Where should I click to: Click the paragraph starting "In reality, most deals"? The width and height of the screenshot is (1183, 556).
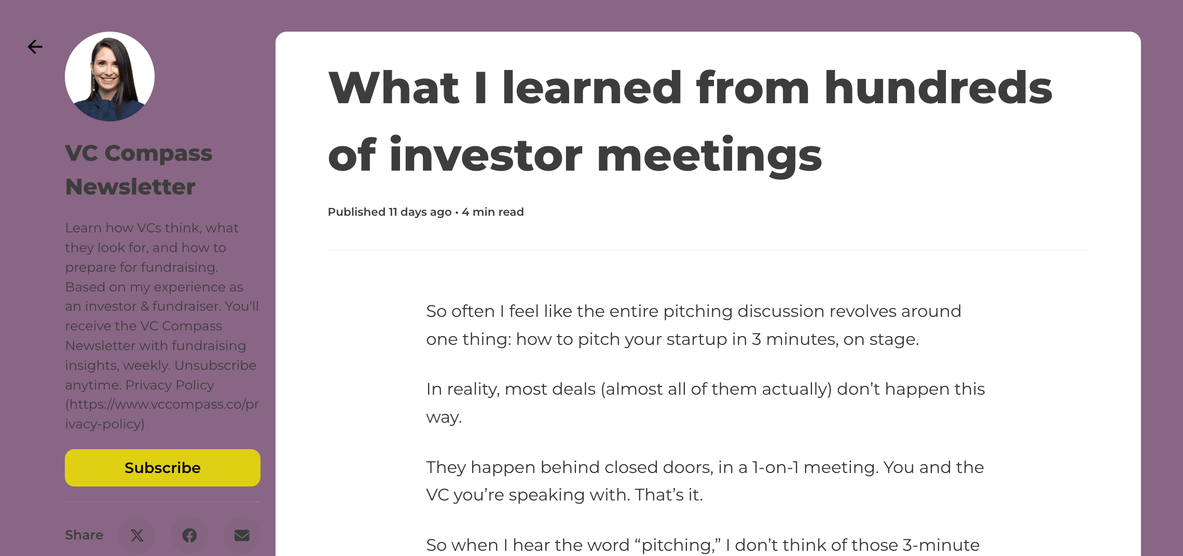[705, 402]
